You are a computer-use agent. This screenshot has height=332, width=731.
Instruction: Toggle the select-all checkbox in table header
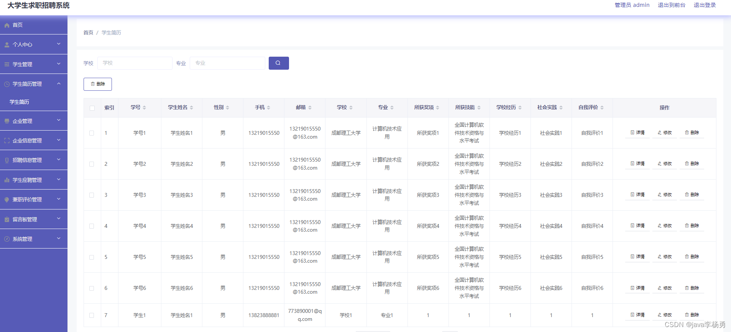[92, 108]
